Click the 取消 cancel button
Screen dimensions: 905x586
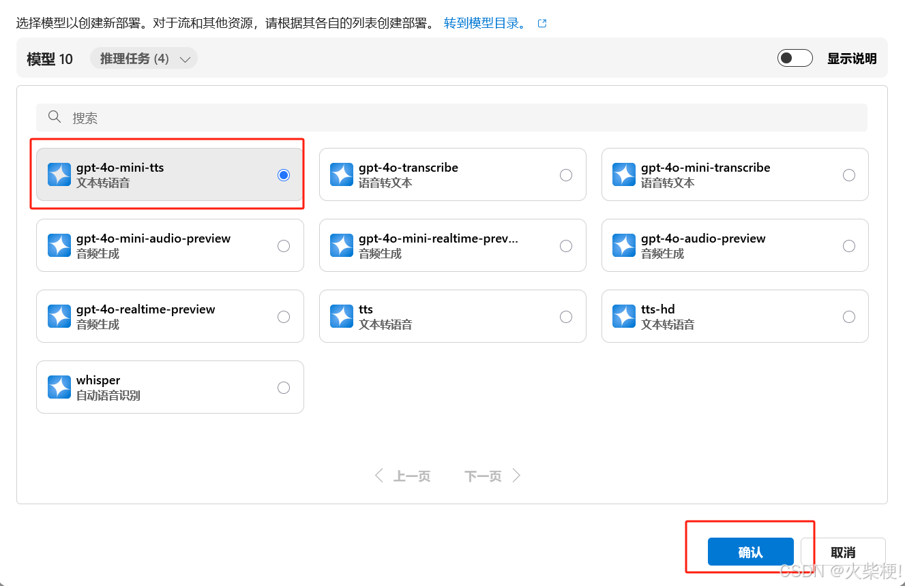pyautogui.click(x=843, y=552)
